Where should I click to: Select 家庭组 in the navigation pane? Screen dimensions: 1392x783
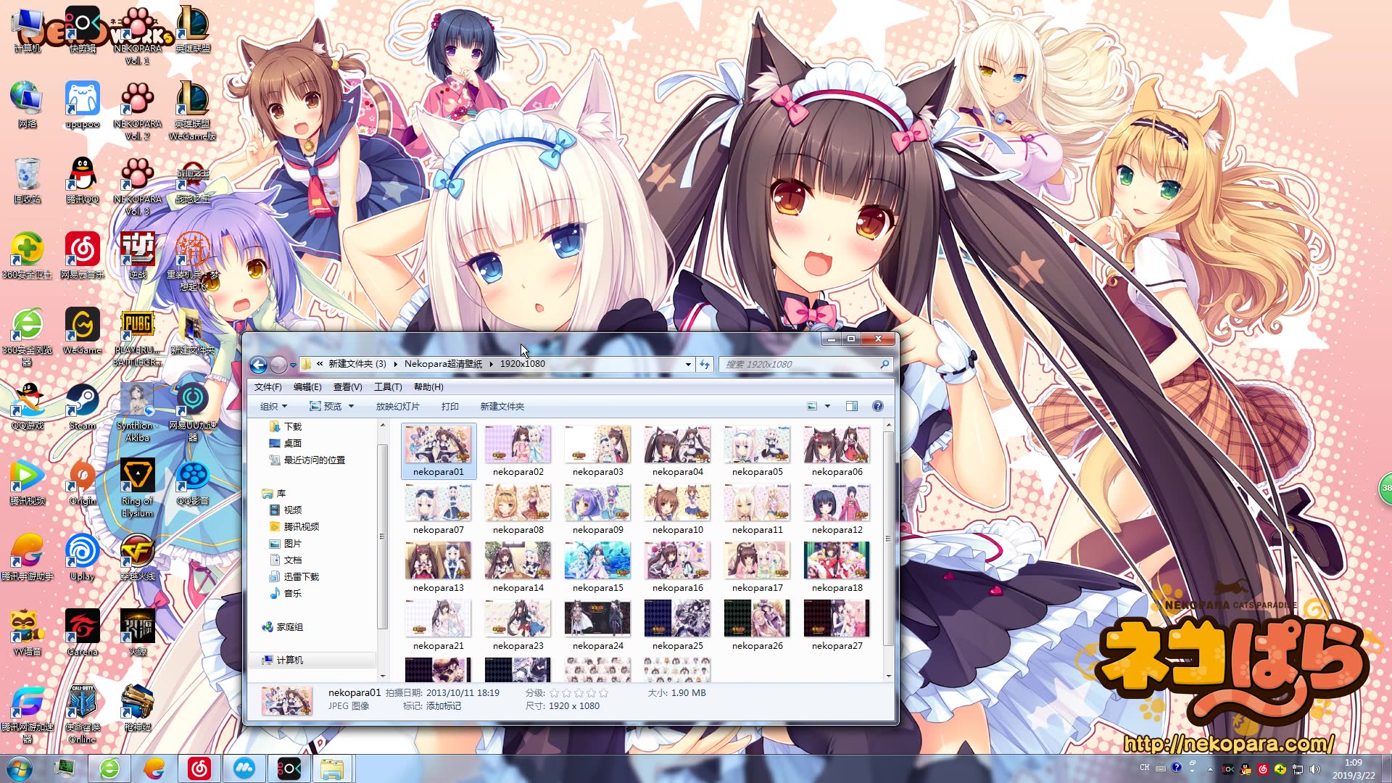283,626
